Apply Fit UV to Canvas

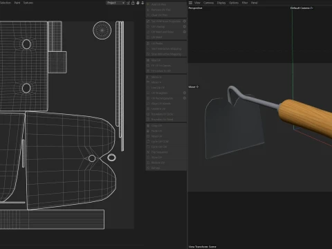[166, 66]
